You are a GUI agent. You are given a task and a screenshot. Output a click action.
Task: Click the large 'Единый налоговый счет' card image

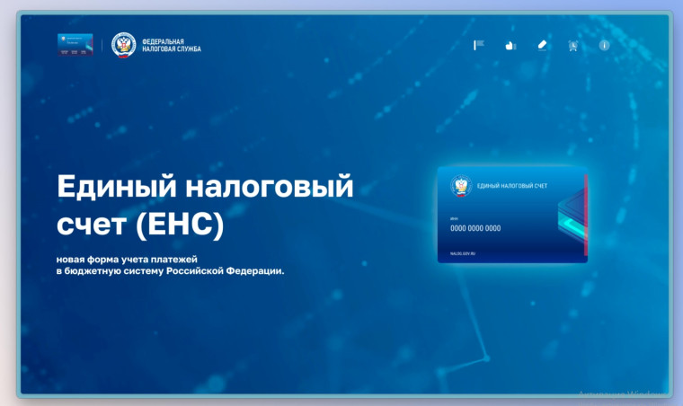(512, 215)
